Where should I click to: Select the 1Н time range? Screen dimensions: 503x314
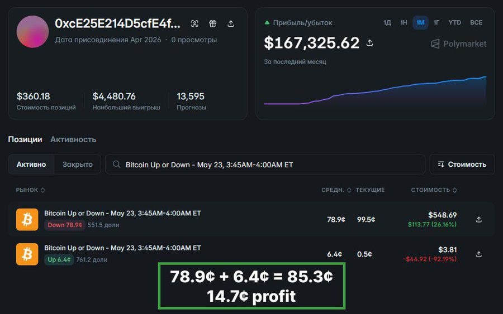tap(404, 23)
